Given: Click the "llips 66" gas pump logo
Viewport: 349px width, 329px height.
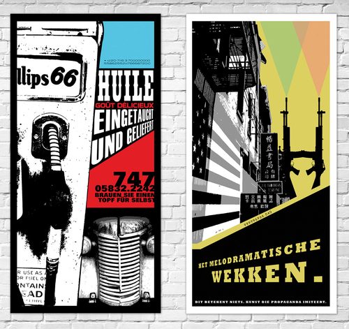Looking at the screenshot, I should pyautogui.click(x=48, y=77).
